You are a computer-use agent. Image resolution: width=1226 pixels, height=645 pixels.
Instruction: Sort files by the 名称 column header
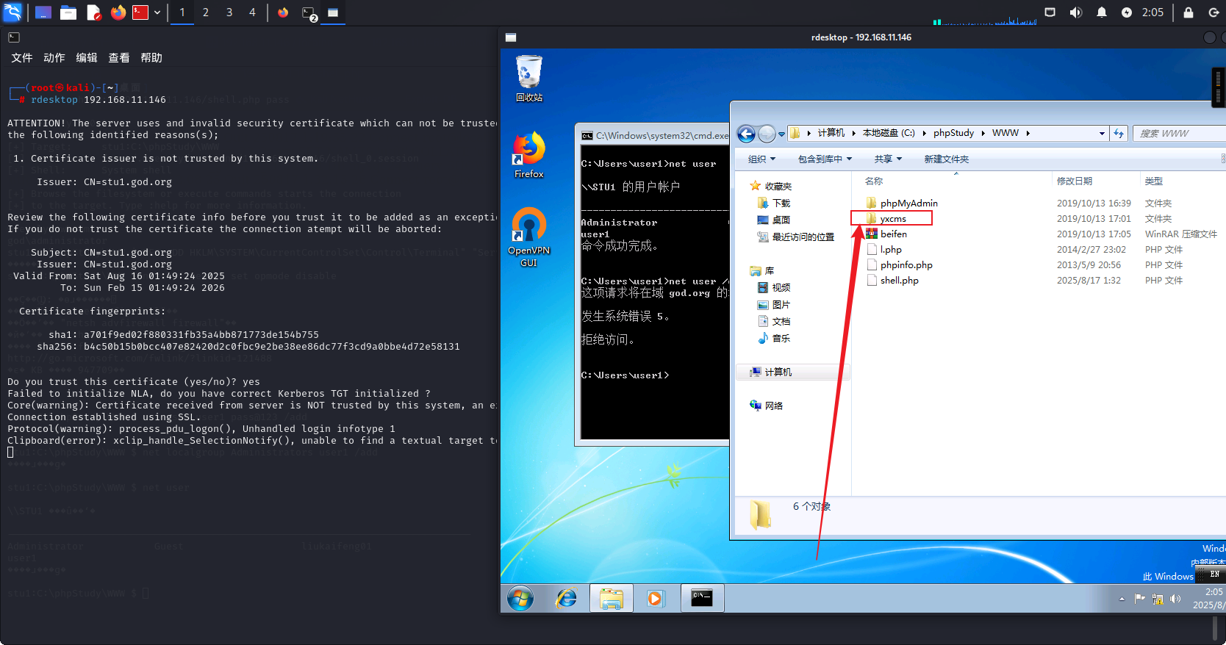point(874,181)
